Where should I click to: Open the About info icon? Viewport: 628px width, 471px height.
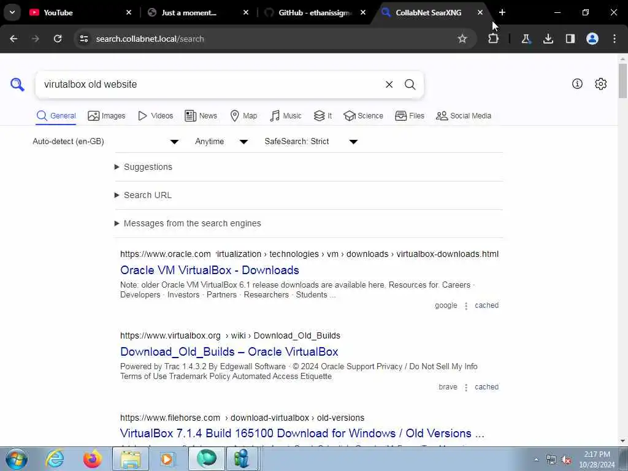(x=577, y=83)
